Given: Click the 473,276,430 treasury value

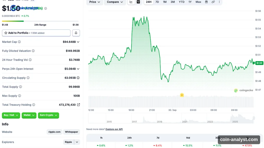Looking at the screenshot, I should click(x=67, y=105).
